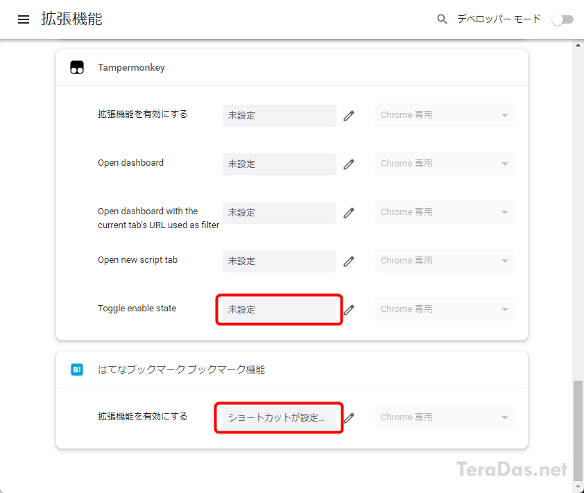Click the はてなブックマーク B! icon
This screenshot has height=493, width=584.
coord(77,370)
